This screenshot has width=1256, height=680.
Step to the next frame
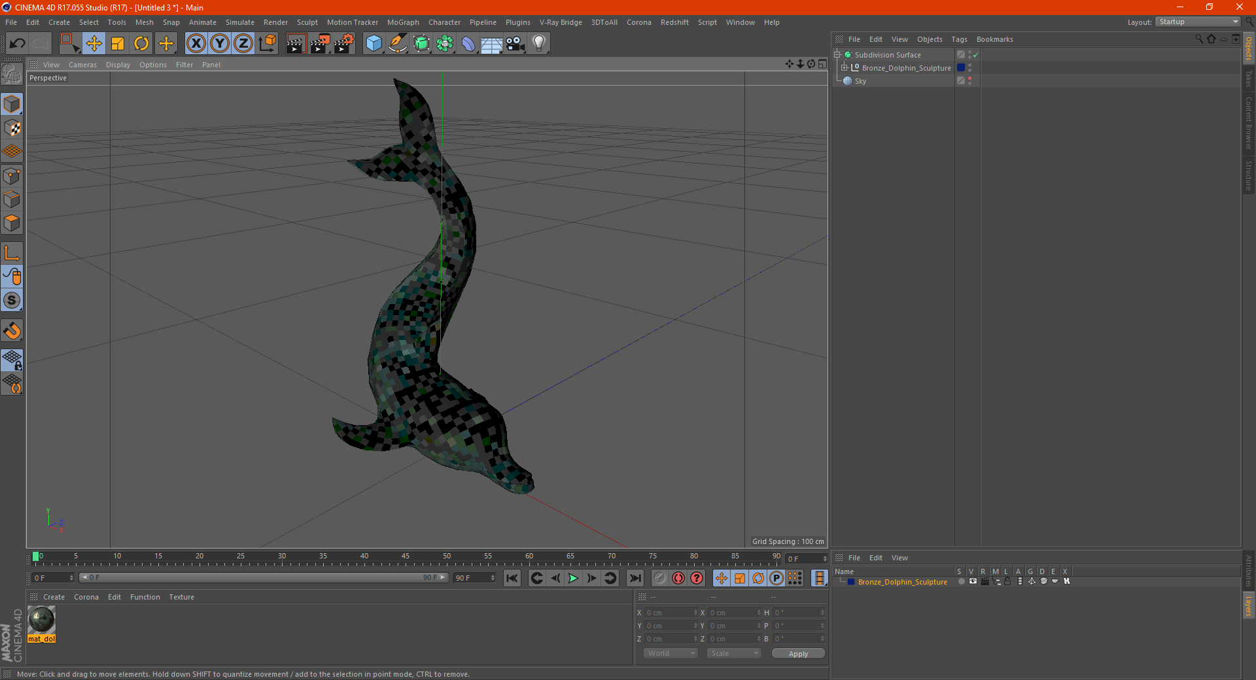(x=591, y=578)
